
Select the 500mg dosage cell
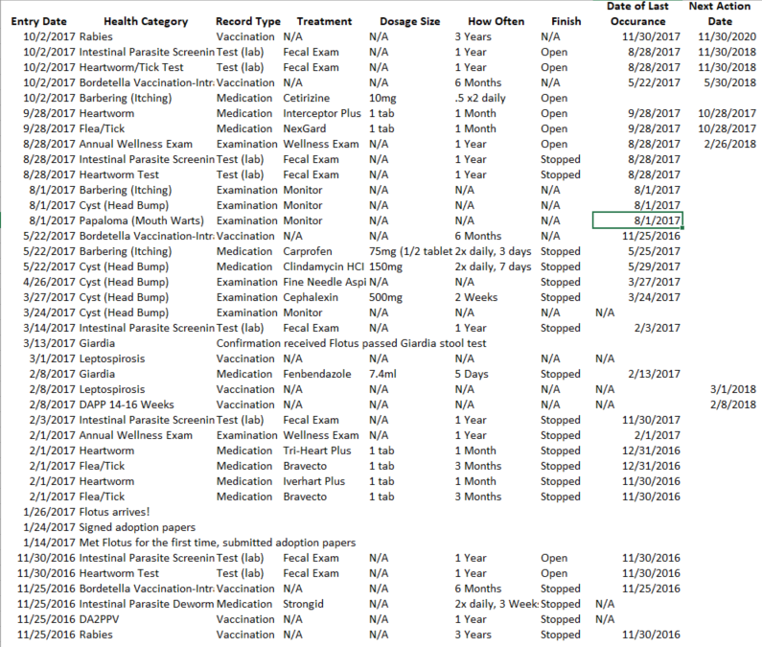385,297
